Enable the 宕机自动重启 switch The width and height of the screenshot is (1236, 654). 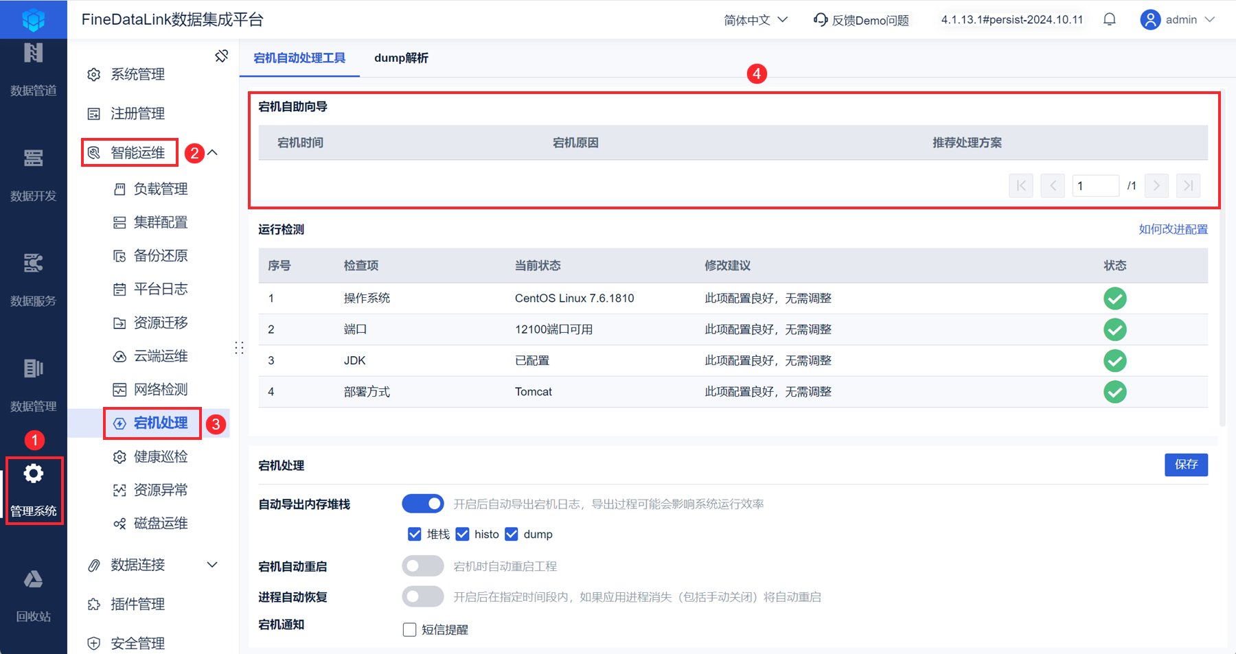(423, 565)
